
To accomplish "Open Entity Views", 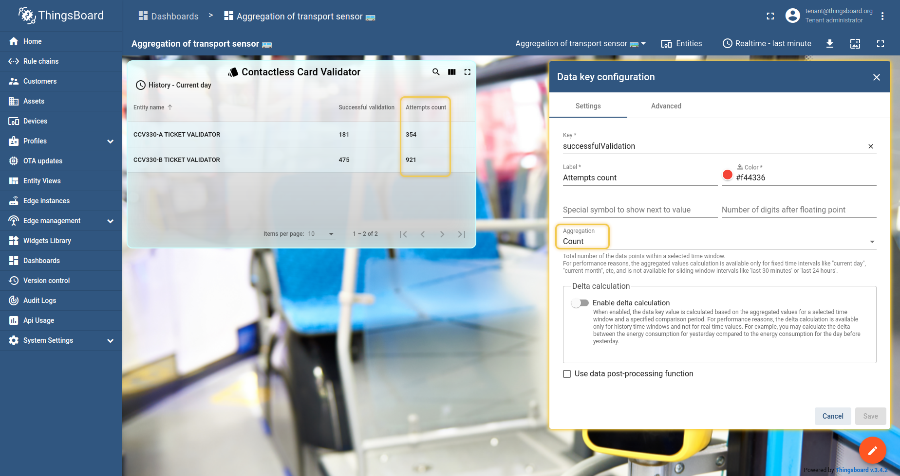I will coord(61,181).
